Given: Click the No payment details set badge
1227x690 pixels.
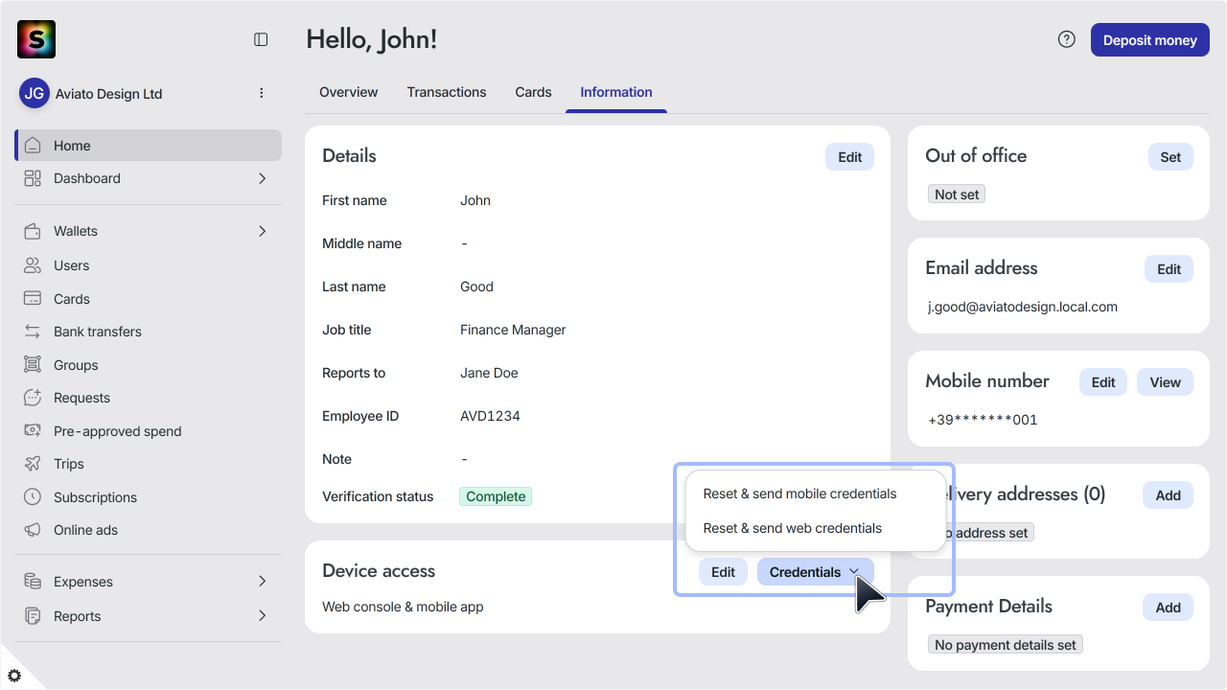Looking at the screenshot, I should 1006,645.
